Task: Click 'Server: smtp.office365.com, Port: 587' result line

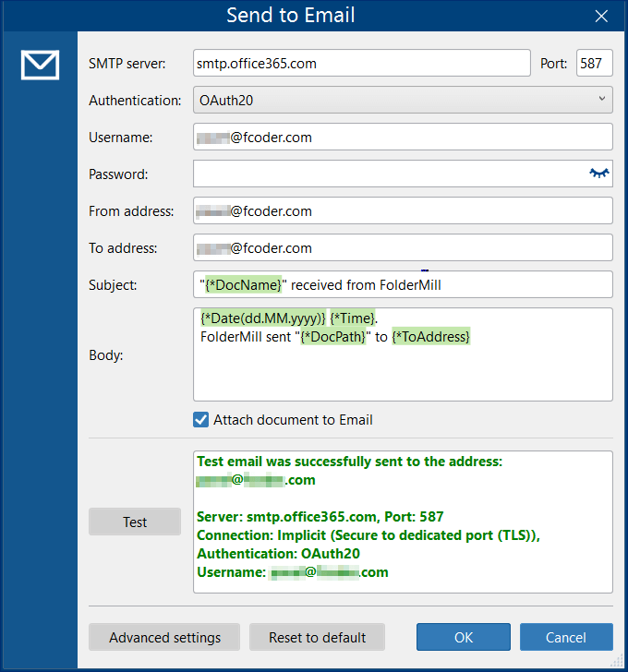Action: [x=320, y=516]
